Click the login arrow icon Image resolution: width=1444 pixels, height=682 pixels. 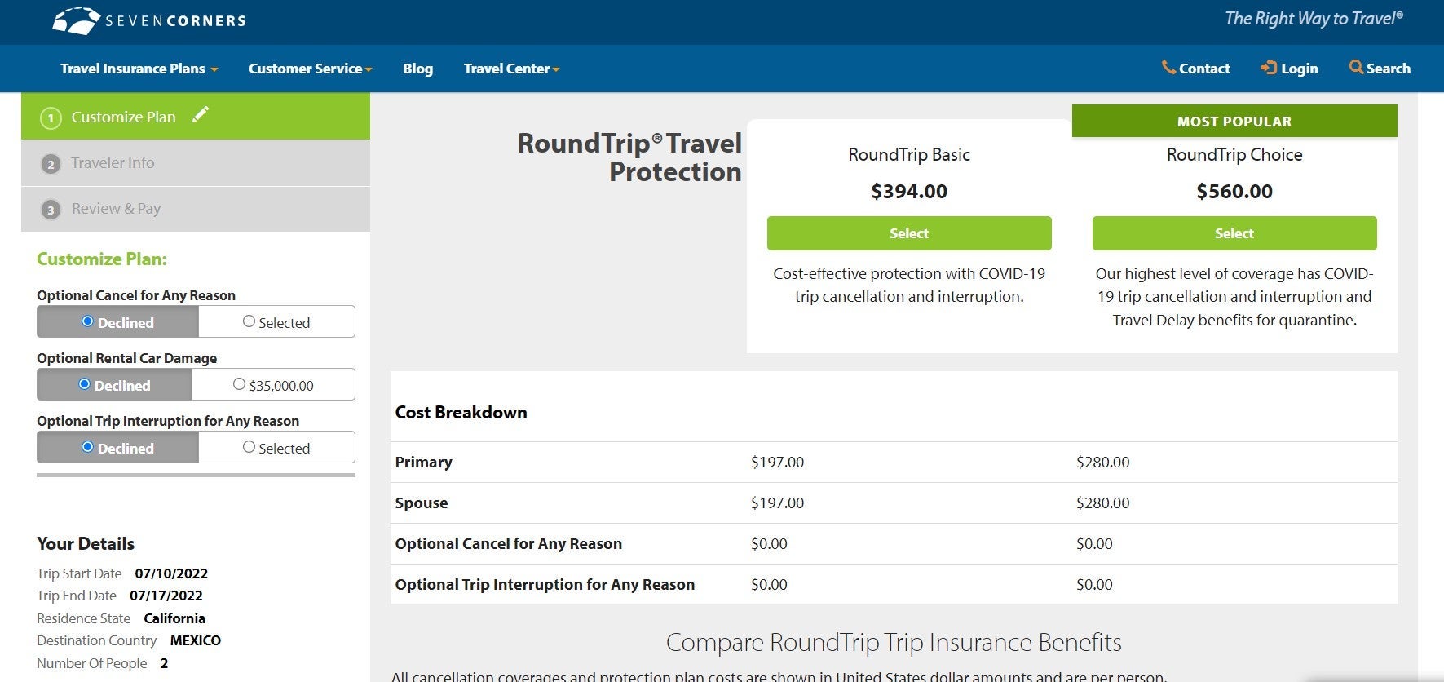1268,68
